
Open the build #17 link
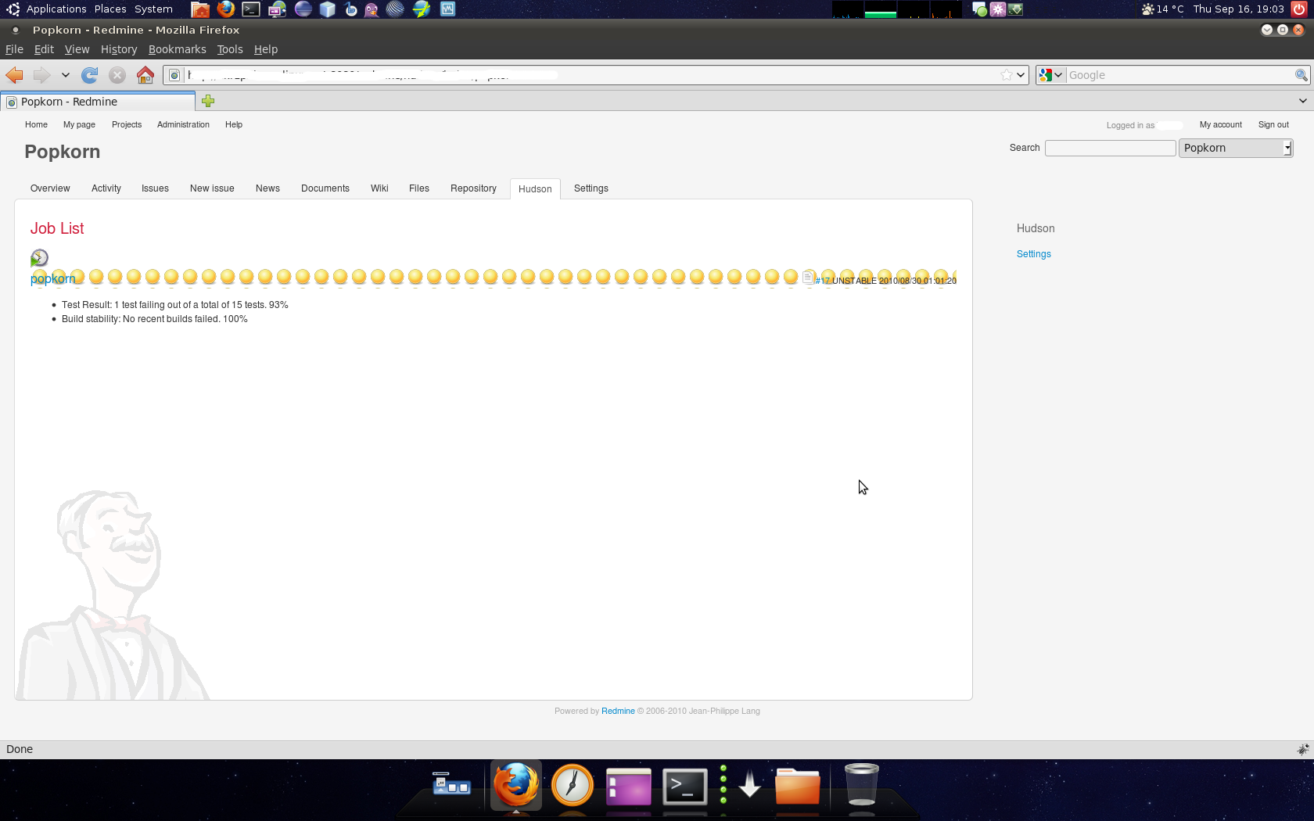click(x=822, y=281)
